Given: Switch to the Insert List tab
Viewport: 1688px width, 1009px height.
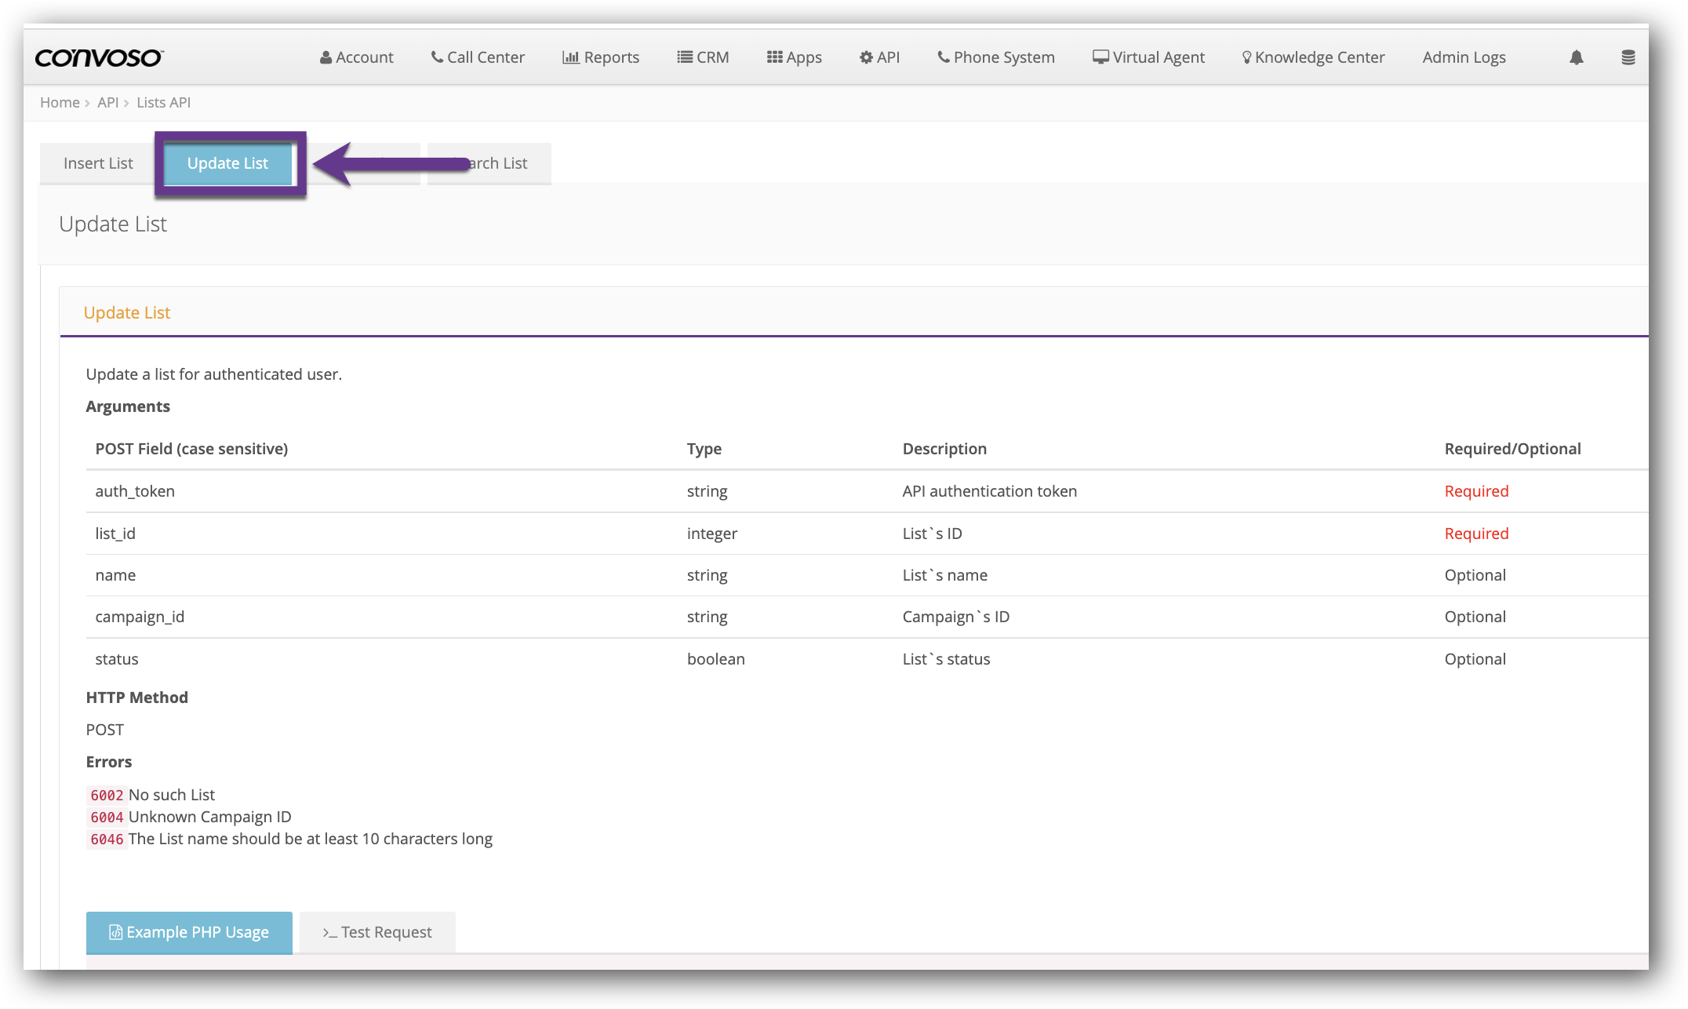Looking at the screenshot, I should (x=98, y=163).
